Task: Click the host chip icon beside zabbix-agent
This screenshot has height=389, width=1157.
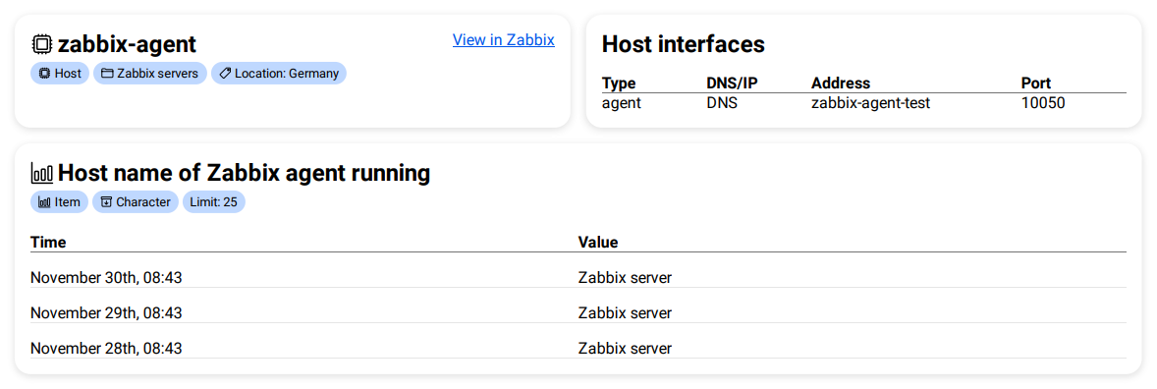Action: tap(42, 44)
